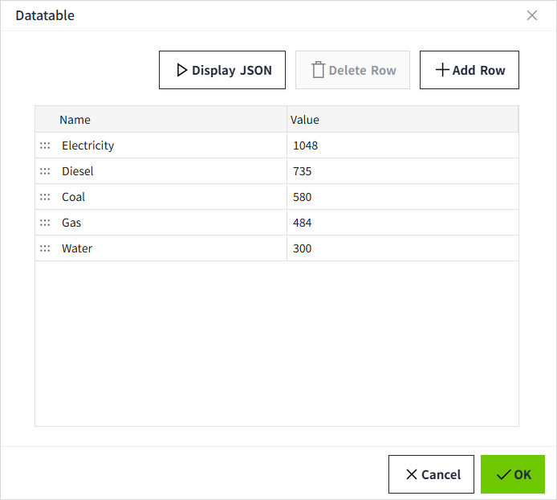This screenshot has width=557, height=500.
Task: Click the drag handle for Diesel row
Action: 45,171
